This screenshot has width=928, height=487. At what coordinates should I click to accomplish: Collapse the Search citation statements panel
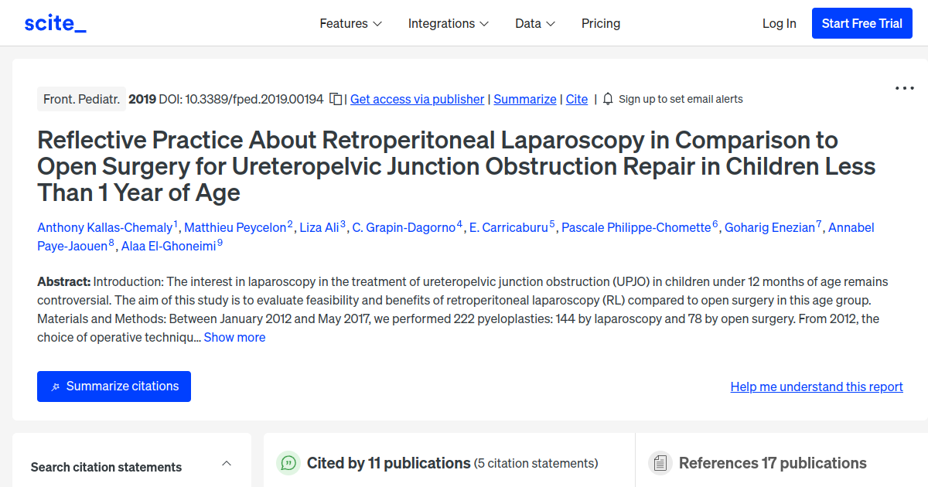[227, 464]
